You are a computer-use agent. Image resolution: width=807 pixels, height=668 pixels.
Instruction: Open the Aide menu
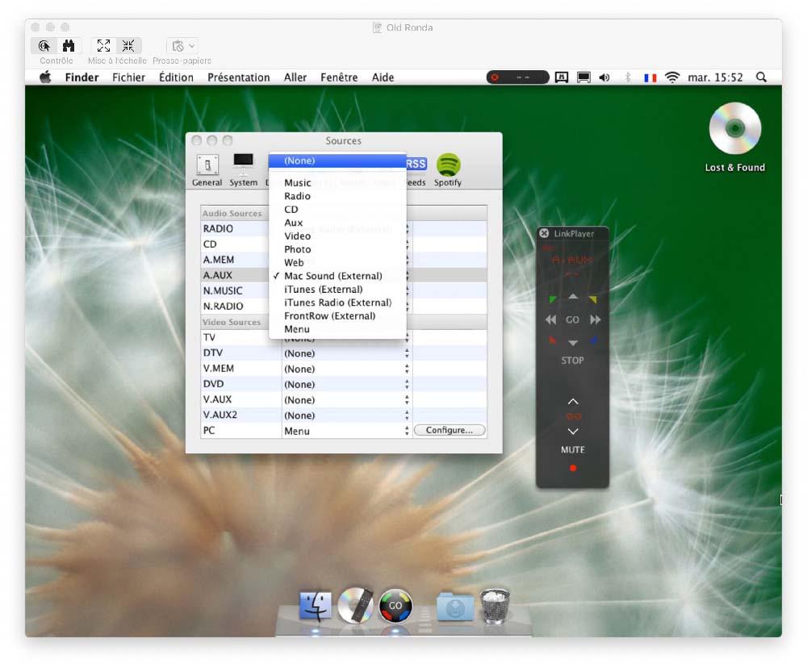point(383,77)
